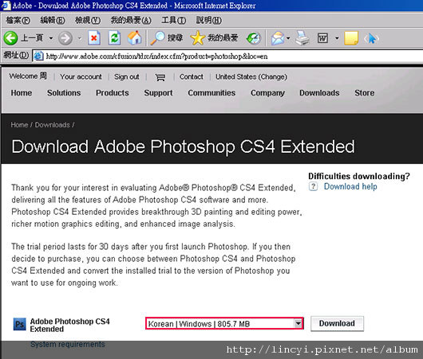This screenshot has width=423, height=359.
Task: Edit page with the Word document icon
Action: [323, 38]
